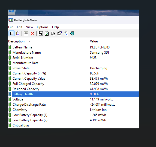The height and width of the screenshot is (147, 156).
Task: Click the 11.149 millivolts value
Action: click(x=101, y=99)
